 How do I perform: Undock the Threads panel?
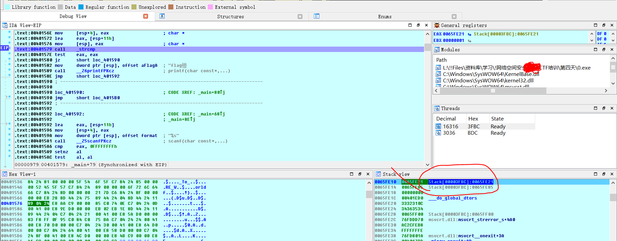tap(604, 108)
